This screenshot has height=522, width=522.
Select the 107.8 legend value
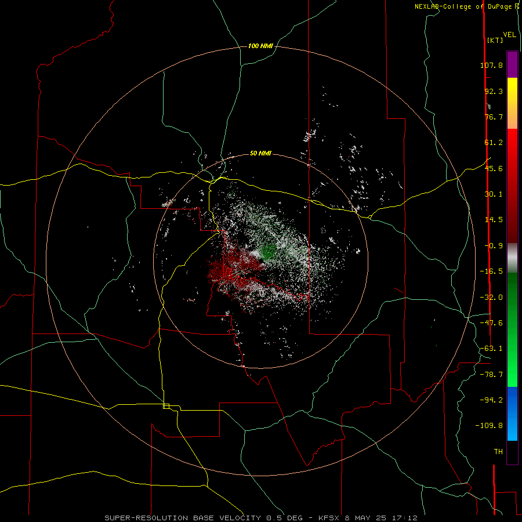click(x=491, y=65)
